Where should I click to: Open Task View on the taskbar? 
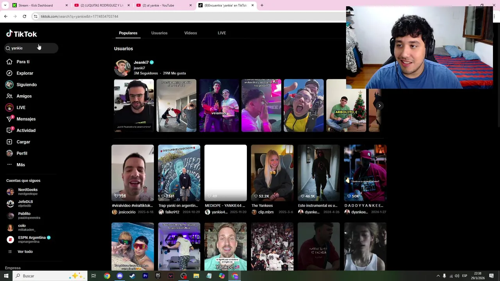(x=94, y=276)
